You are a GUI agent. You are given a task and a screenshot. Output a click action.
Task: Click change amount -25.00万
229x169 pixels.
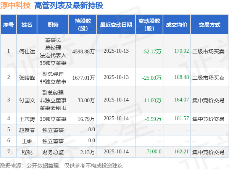click(x=152, y=78)
